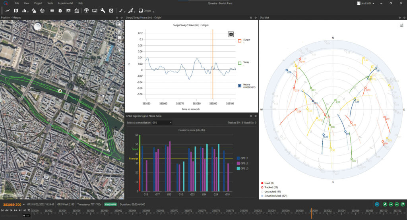Toggle the Surge series checkbox

pos(240,41)
